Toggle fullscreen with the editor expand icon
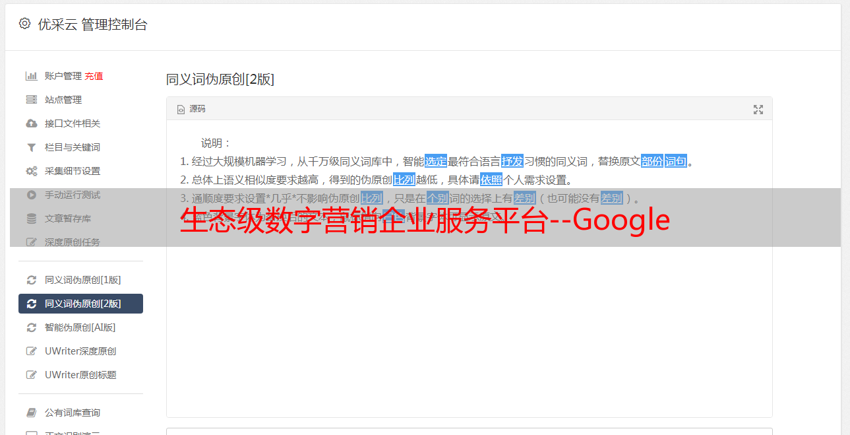Screen dimensions: 850x435 point(758,110)
